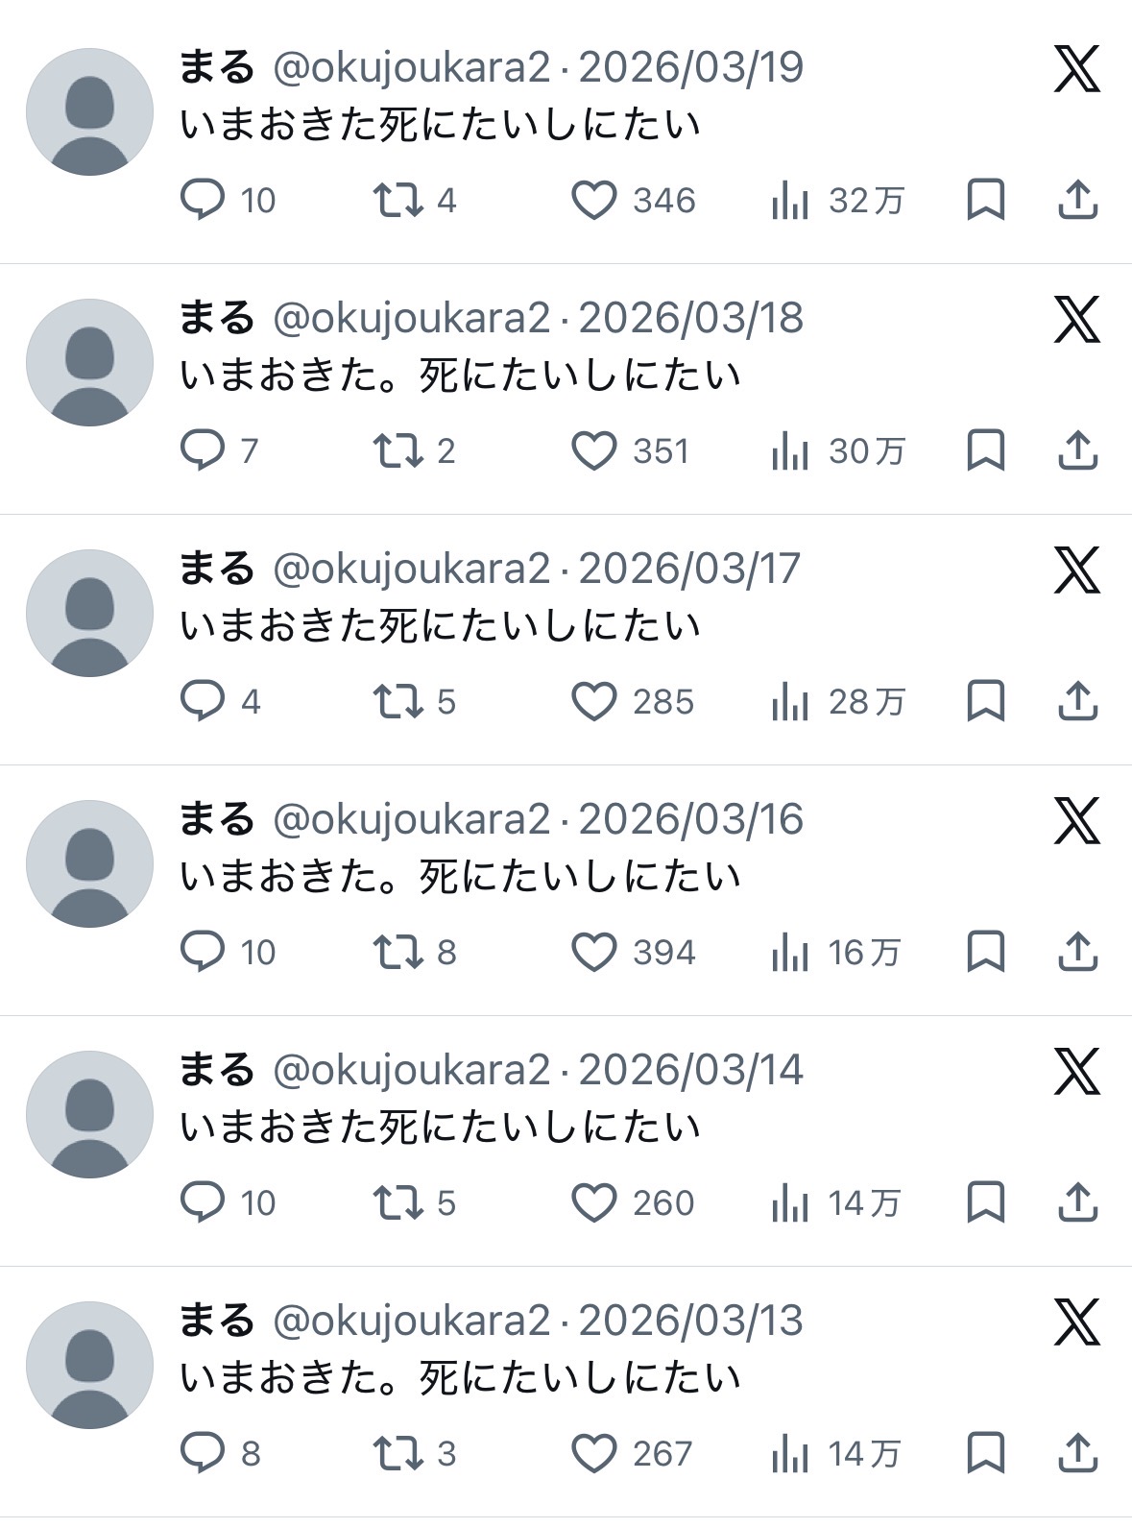Open the 2026/03/16 date link
The height and width of the screenshot is (1528, 1132).
pyautogui.click(x=690, y=820)
